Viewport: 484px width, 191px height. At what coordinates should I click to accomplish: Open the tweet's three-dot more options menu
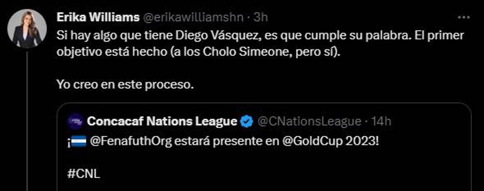click(464, 17)
